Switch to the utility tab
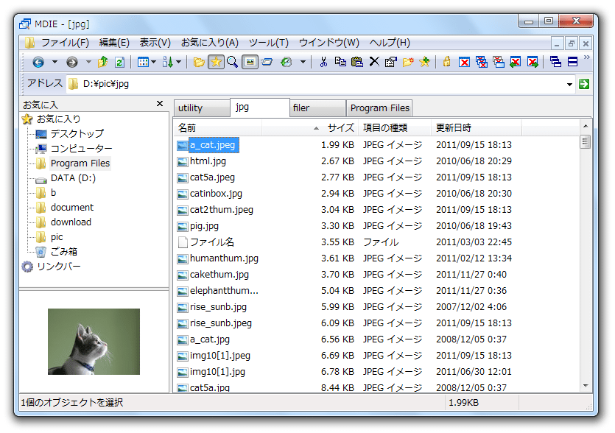Image resolution: width=615 pixels, height=433 pixels. (x=202, y=108)
